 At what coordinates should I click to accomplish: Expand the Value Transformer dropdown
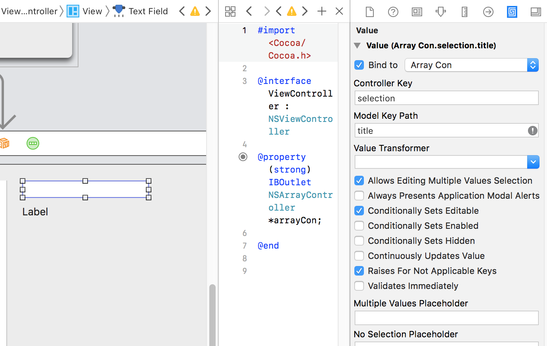tap(533, 162)
